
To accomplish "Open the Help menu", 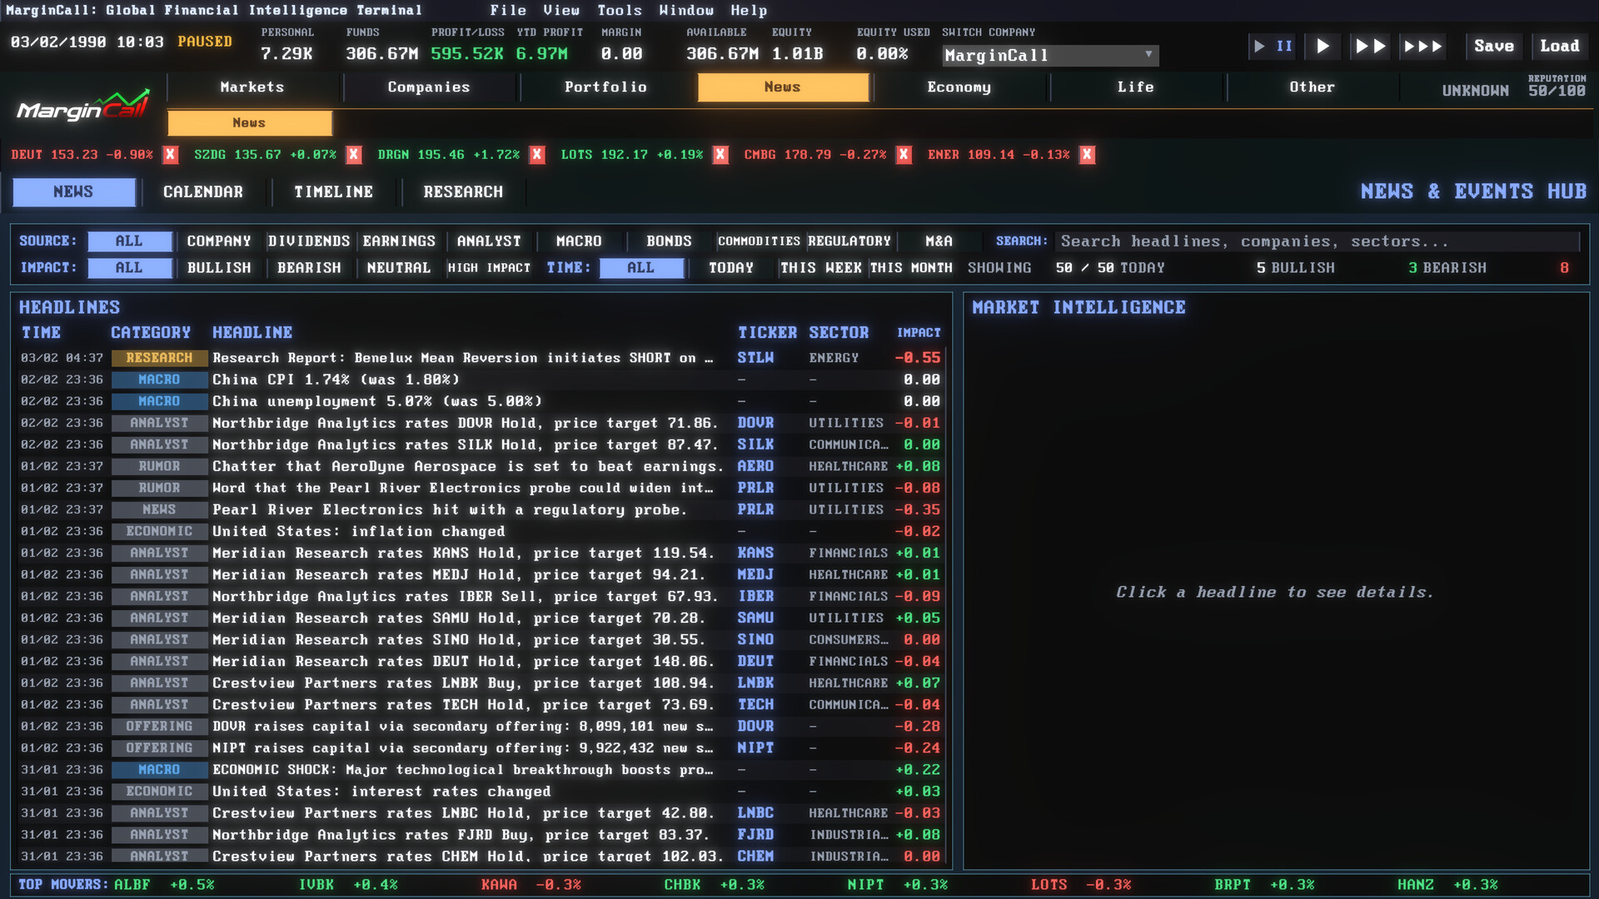I will (x=749, y=10).
